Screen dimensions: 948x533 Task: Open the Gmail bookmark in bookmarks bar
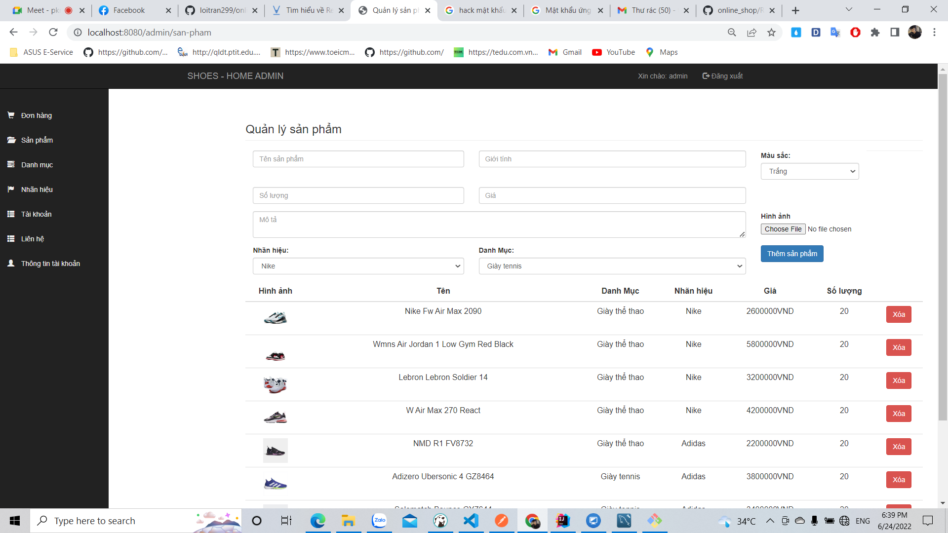click(564, 52)
